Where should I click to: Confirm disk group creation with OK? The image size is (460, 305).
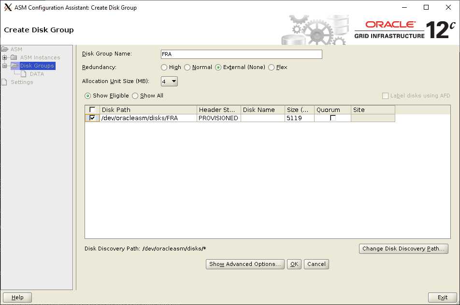pyautogui.click(x=294, y=264)
